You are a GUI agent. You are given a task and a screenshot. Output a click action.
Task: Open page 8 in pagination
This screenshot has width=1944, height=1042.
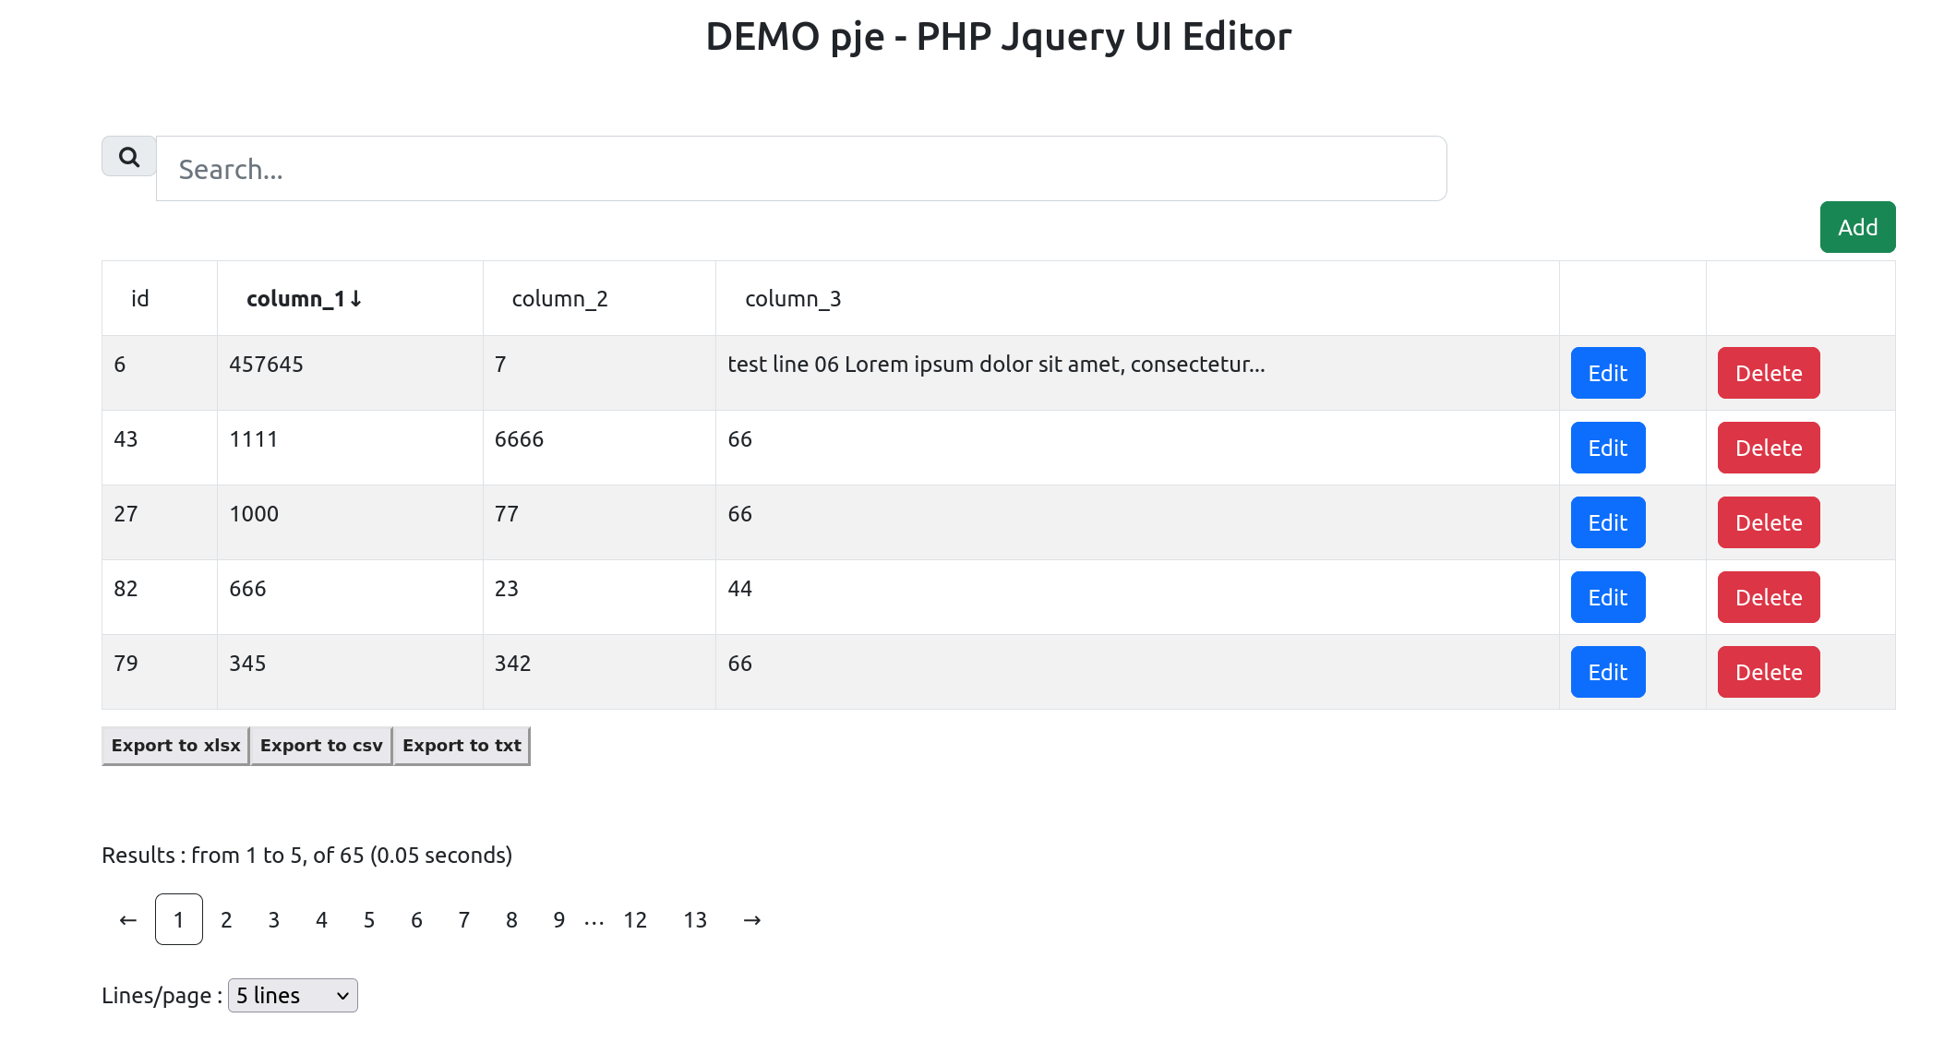pyautogui.click(x=511, y=919)
